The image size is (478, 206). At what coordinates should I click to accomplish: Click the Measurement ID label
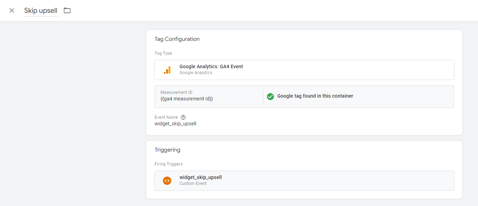(x=176, y=92)
